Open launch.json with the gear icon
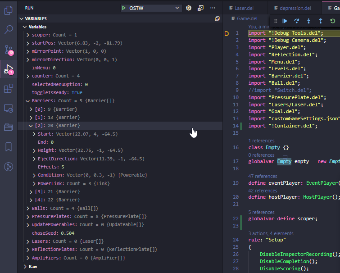 click(x=189, y=8)
